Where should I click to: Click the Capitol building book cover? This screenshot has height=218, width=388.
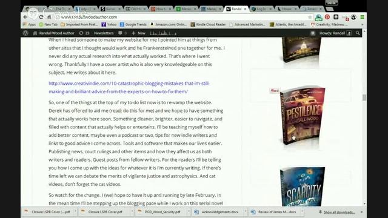[301, 50]
